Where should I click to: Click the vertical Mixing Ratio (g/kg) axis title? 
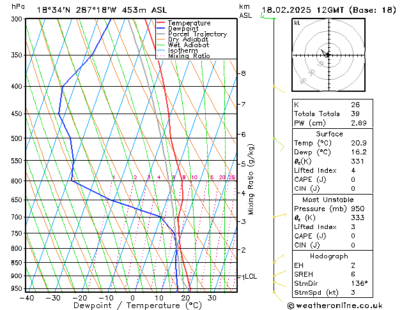pyautogui.click(x=251, y=179)
